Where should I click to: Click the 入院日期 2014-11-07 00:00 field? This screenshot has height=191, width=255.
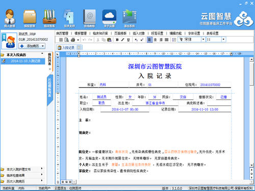pos(125,110)
